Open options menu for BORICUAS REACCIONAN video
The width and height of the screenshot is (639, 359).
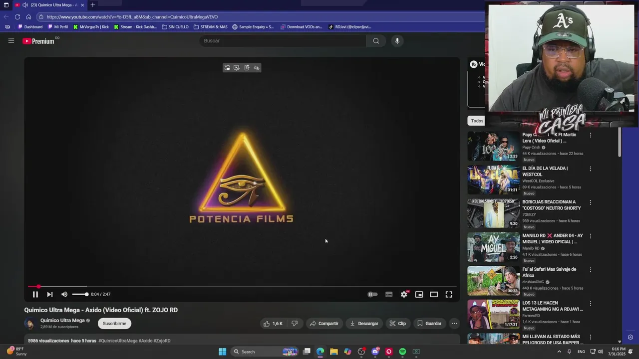coord(590,202)
